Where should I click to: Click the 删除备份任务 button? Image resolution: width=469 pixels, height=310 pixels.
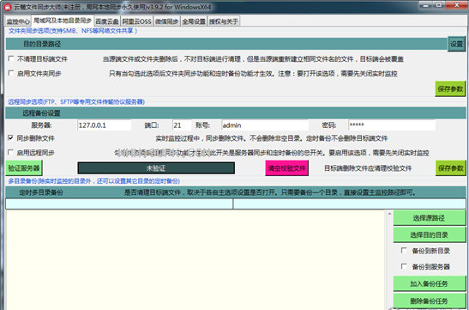[430, 301]
